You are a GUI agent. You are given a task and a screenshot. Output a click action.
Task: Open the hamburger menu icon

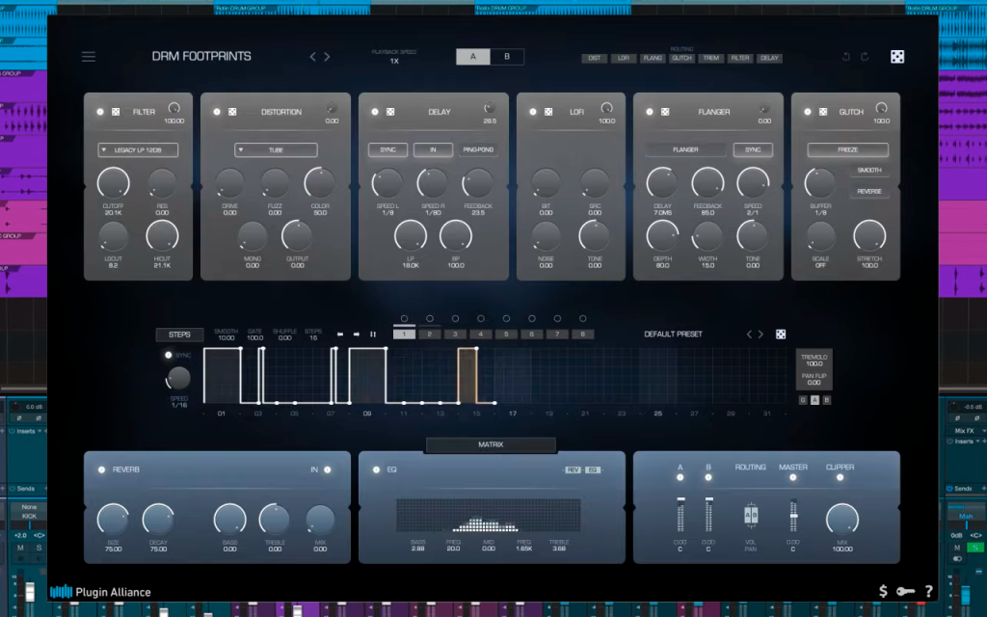[89, 57]
